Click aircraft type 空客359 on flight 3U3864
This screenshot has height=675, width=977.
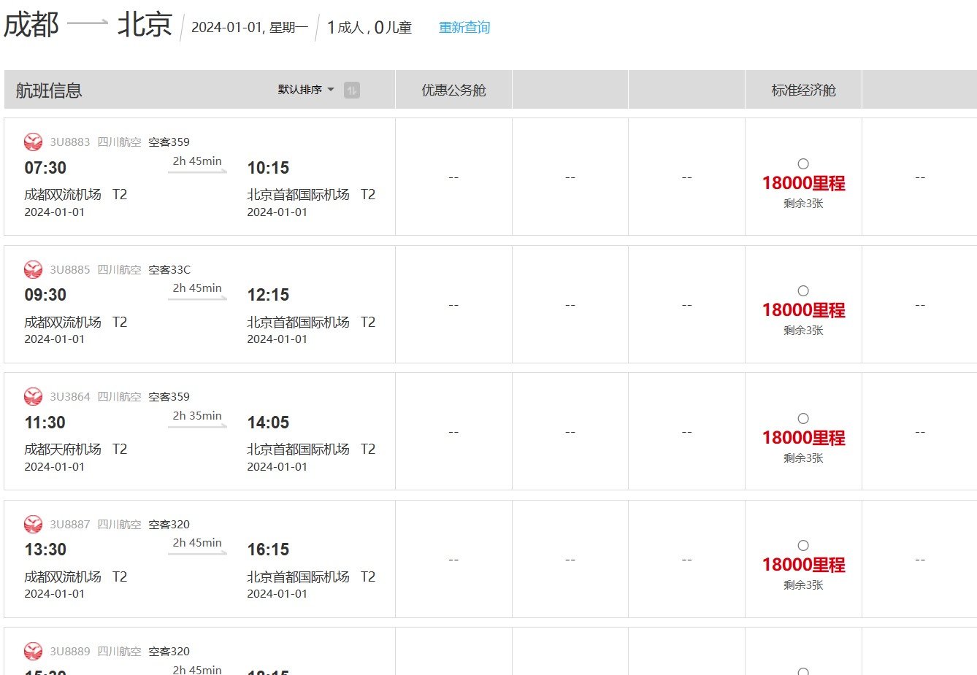click(x=169, y=397)
